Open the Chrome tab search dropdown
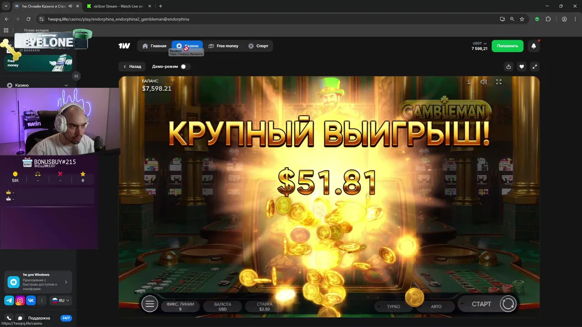Screen dimensions: 582x327 pos(6,6)
